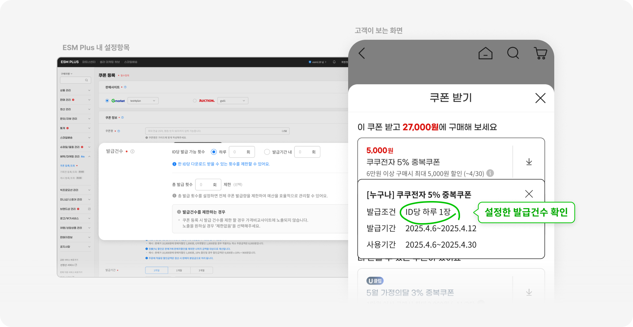The height and width of the screenshot is (327, 633).
Task: Select the 하루 radio option
Action: pyautogui.click(x=214, y=152)
